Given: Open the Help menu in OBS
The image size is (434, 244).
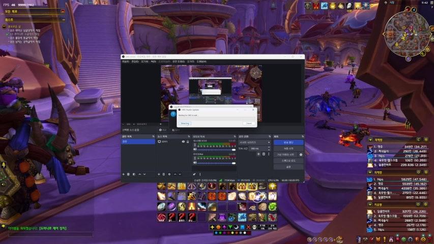Looking at the screenshot, I should pos(201,62).
